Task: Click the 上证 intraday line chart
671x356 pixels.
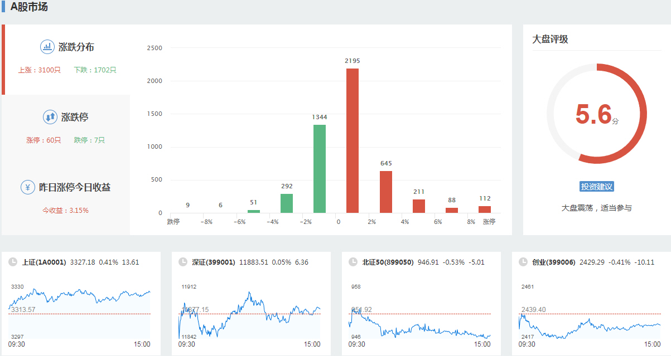Action: 79,312
